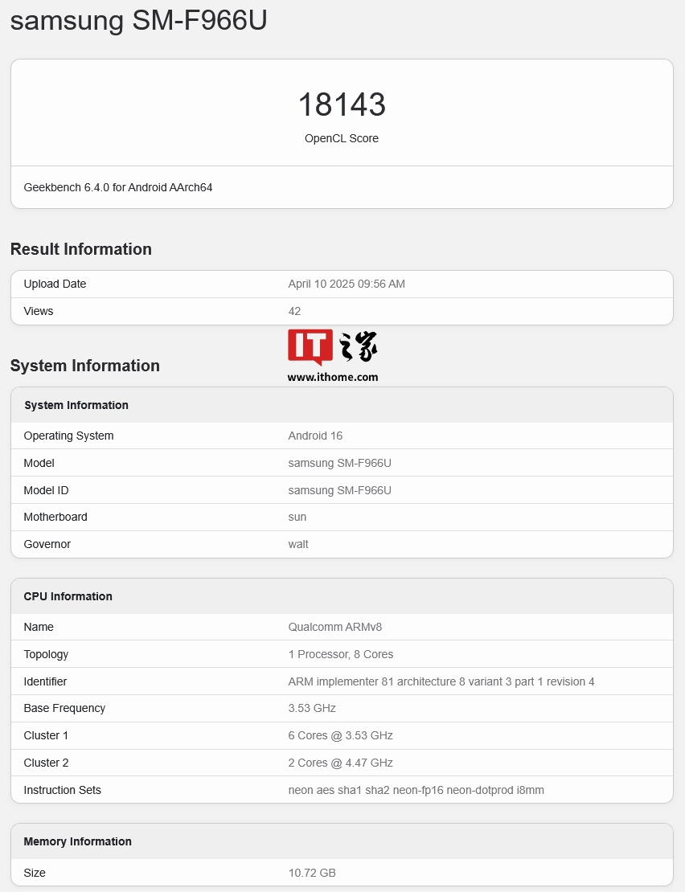Select Cluster 2 value 2 Cores @ 4.47 GHz
This screenshot has width=685, height=892.
pyautogui.click(x=341, y=763)
